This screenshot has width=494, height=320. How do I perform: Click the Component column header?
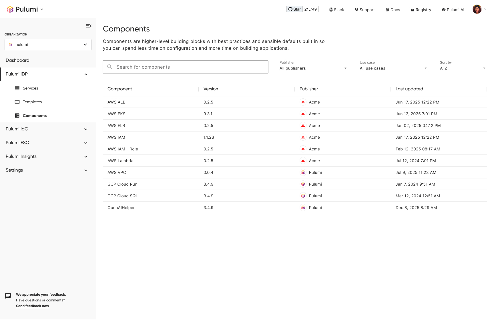pos(120,89)
